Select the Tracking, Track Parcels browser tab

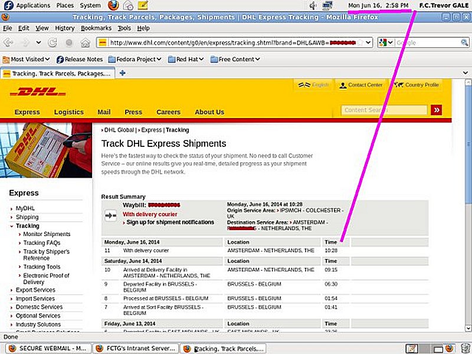click(57, 73)
